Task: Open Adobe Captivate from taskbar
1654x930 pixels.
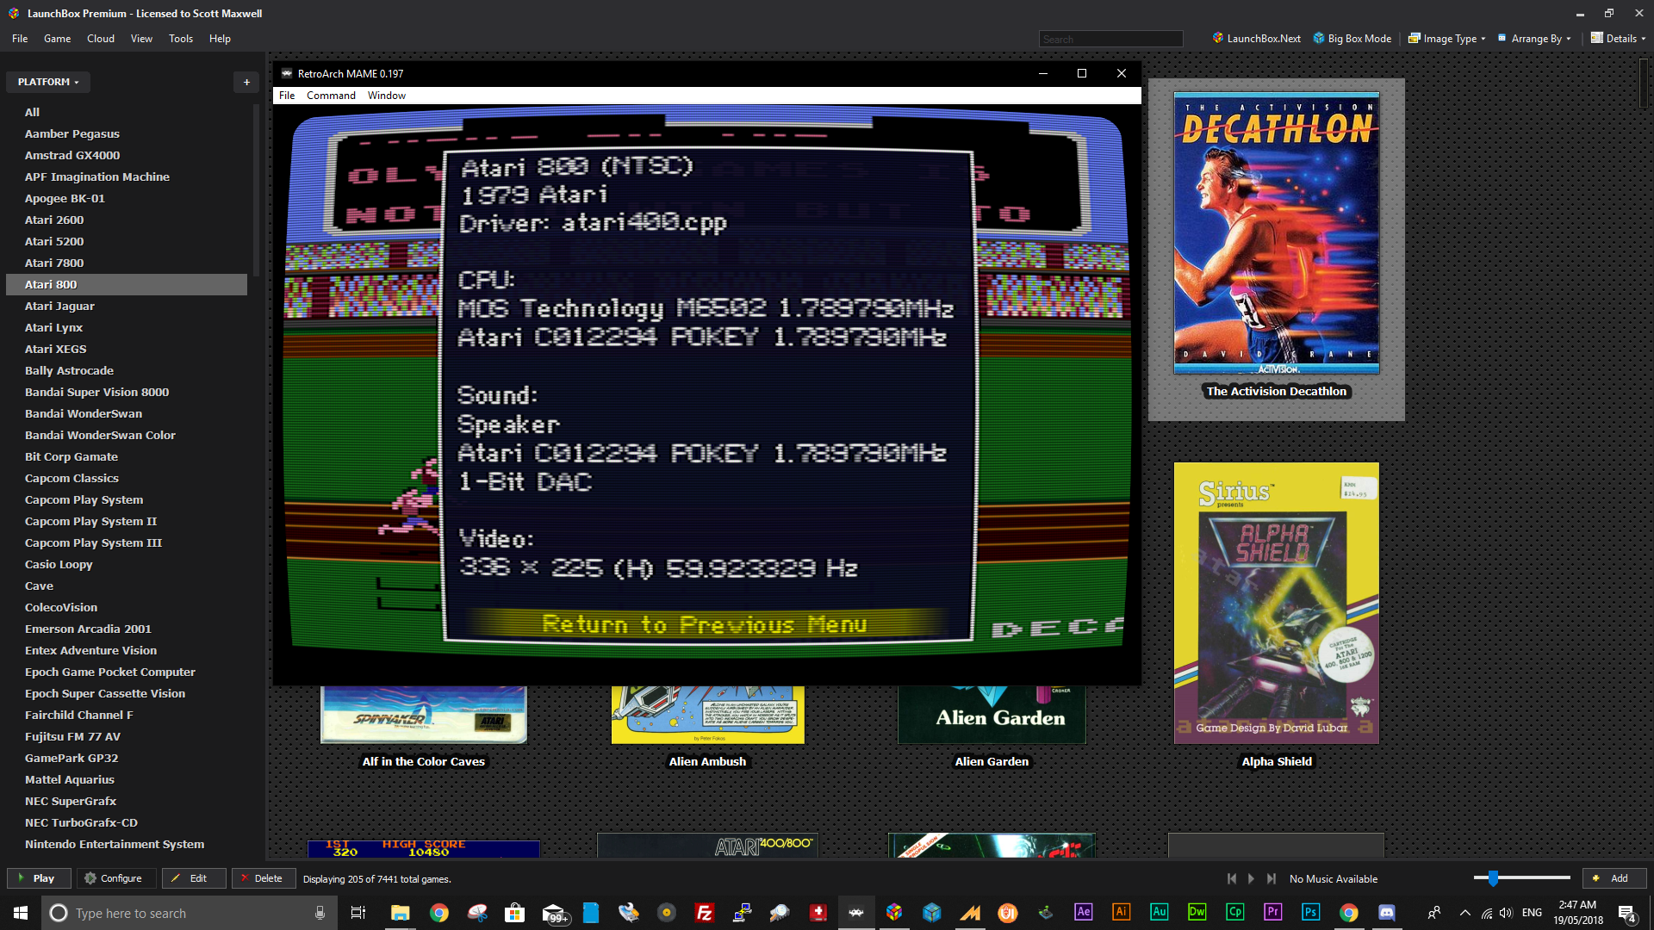Action: point(1235,913)
